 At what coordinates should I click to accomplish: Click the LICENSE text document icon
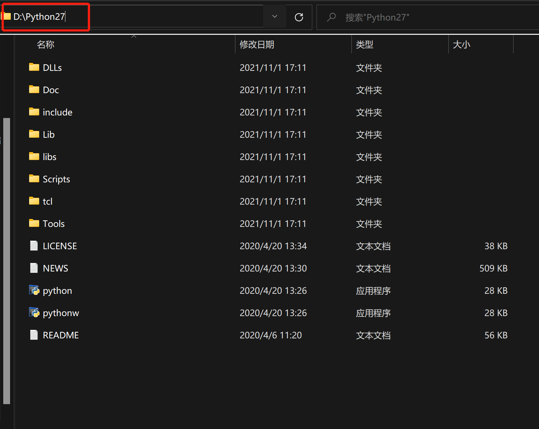[x=34, y=246]
